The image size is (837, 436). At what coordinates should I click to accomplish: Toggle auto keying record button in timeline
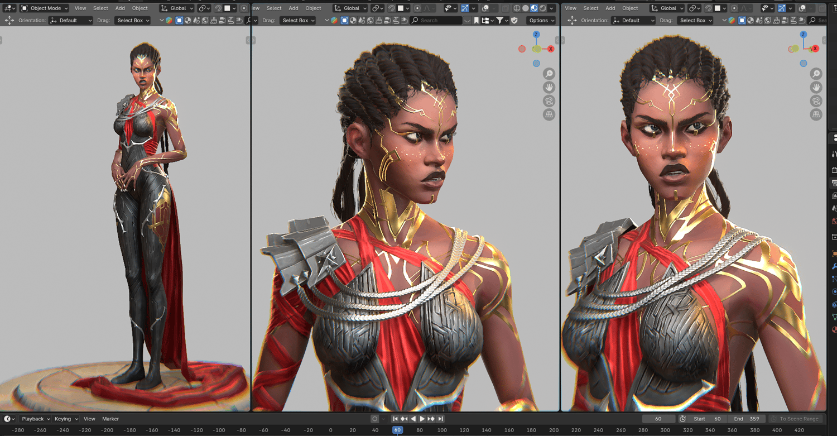(374, 419)
